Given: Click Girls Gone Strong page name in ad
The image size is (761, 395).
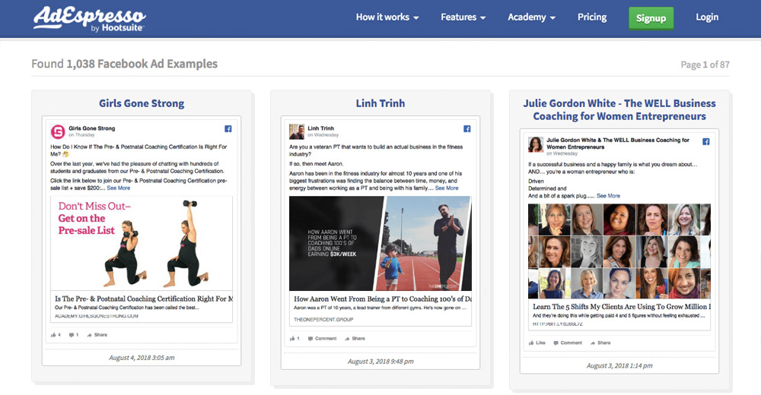Looking at the screenshot, I should 92,128.
